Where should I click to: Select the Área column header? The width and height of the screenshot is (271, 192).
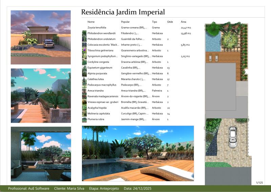pyautogui.click(x=184, y=22)
